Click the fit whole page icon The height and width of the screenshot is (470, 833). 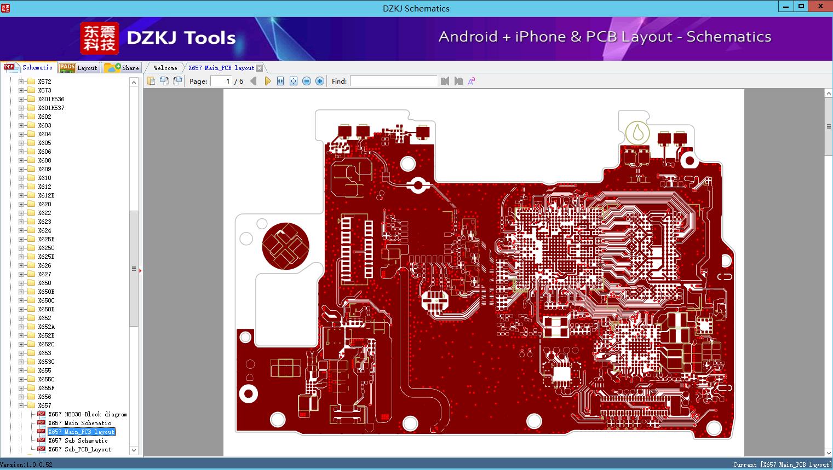click(x=293, y=80)
